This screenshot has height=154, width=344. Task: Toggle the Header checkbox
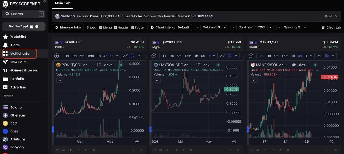pyautogui.click(x=116, y=27)
